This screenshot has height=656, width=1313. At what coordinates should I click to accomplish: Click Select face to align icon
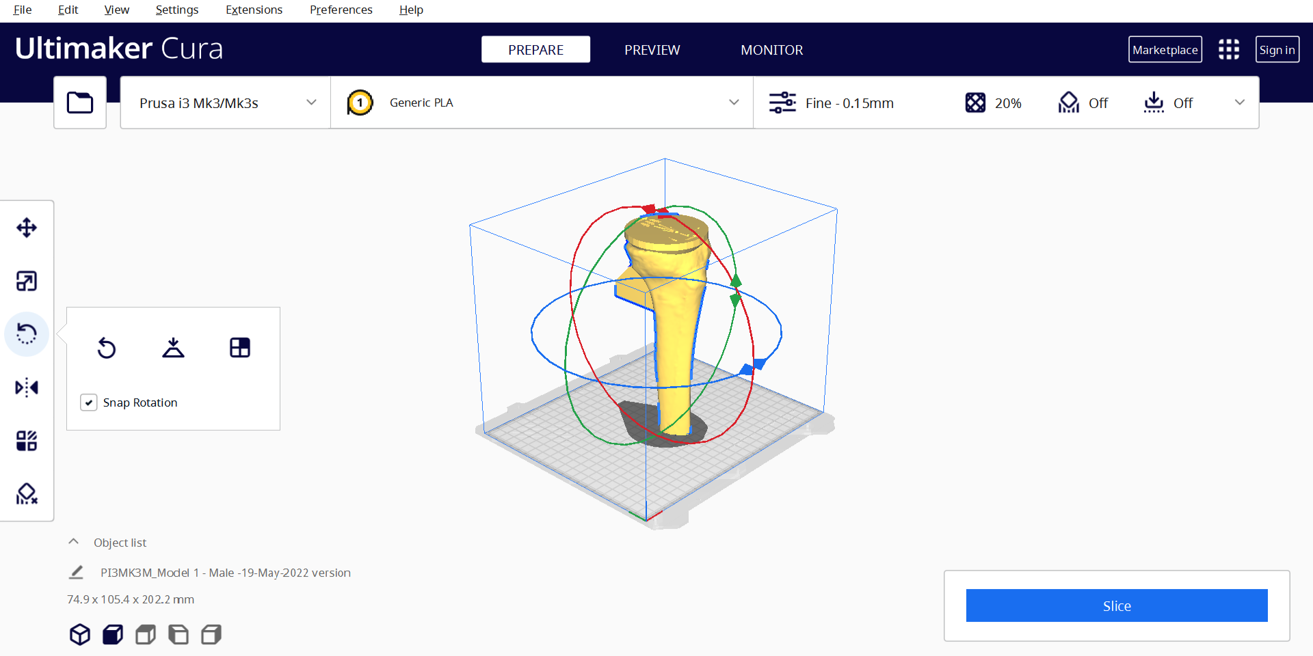click(x=240, y=348)
